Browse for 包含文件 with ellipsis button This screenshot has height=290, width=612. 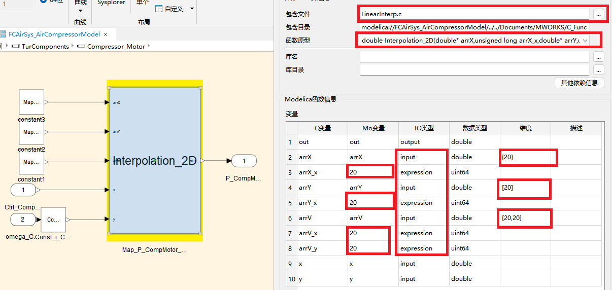click(x=599, y=14)
